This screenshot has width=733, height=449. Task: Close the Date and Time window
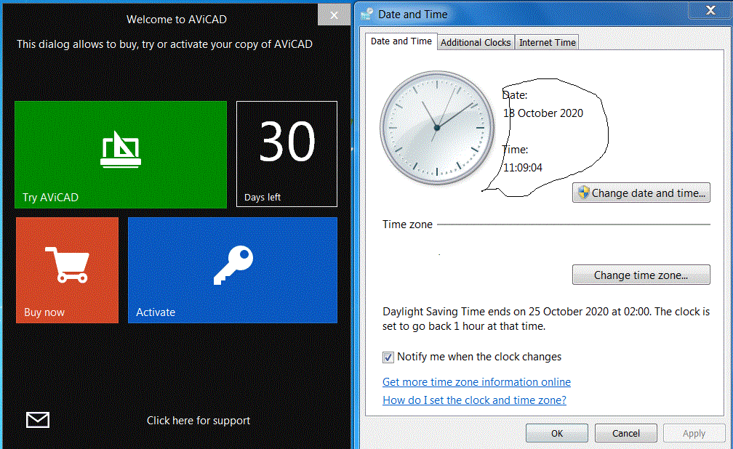pos(710,10)
